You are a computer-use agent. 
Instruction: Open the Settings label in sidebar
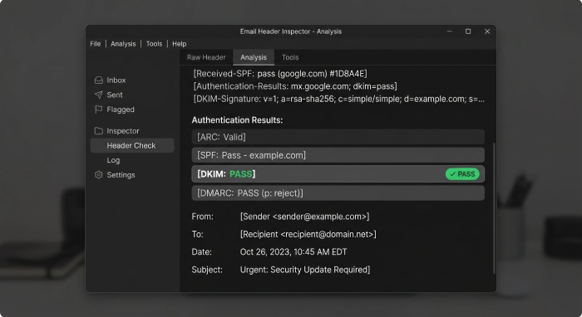pyautogui.click(x=121, y=175)
